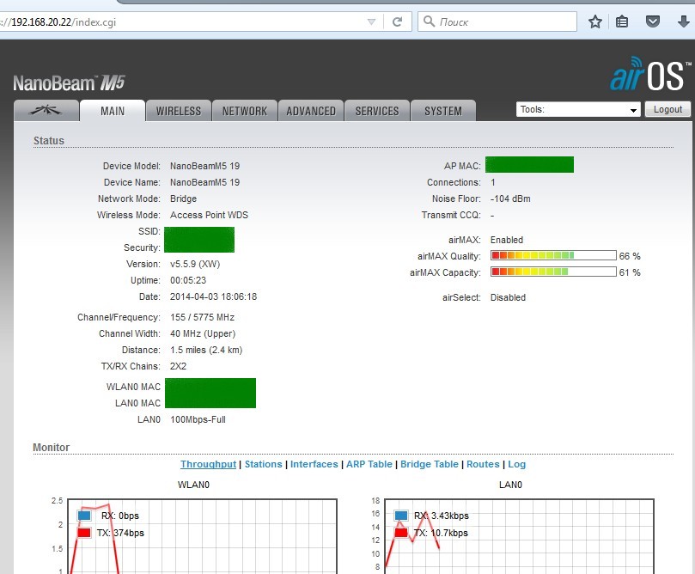Click the blue RX legend swatch for WLAN0
The height and width of the screenshot is (574, 695).
pos(84,516)
